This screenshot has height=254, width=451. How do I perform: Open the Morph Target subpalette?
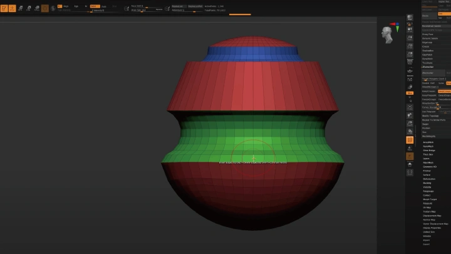tap(430, 199)
